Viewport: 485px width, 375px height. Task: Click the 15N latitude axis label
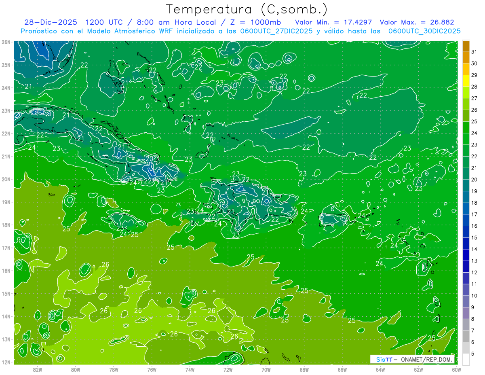click(6, 293)
